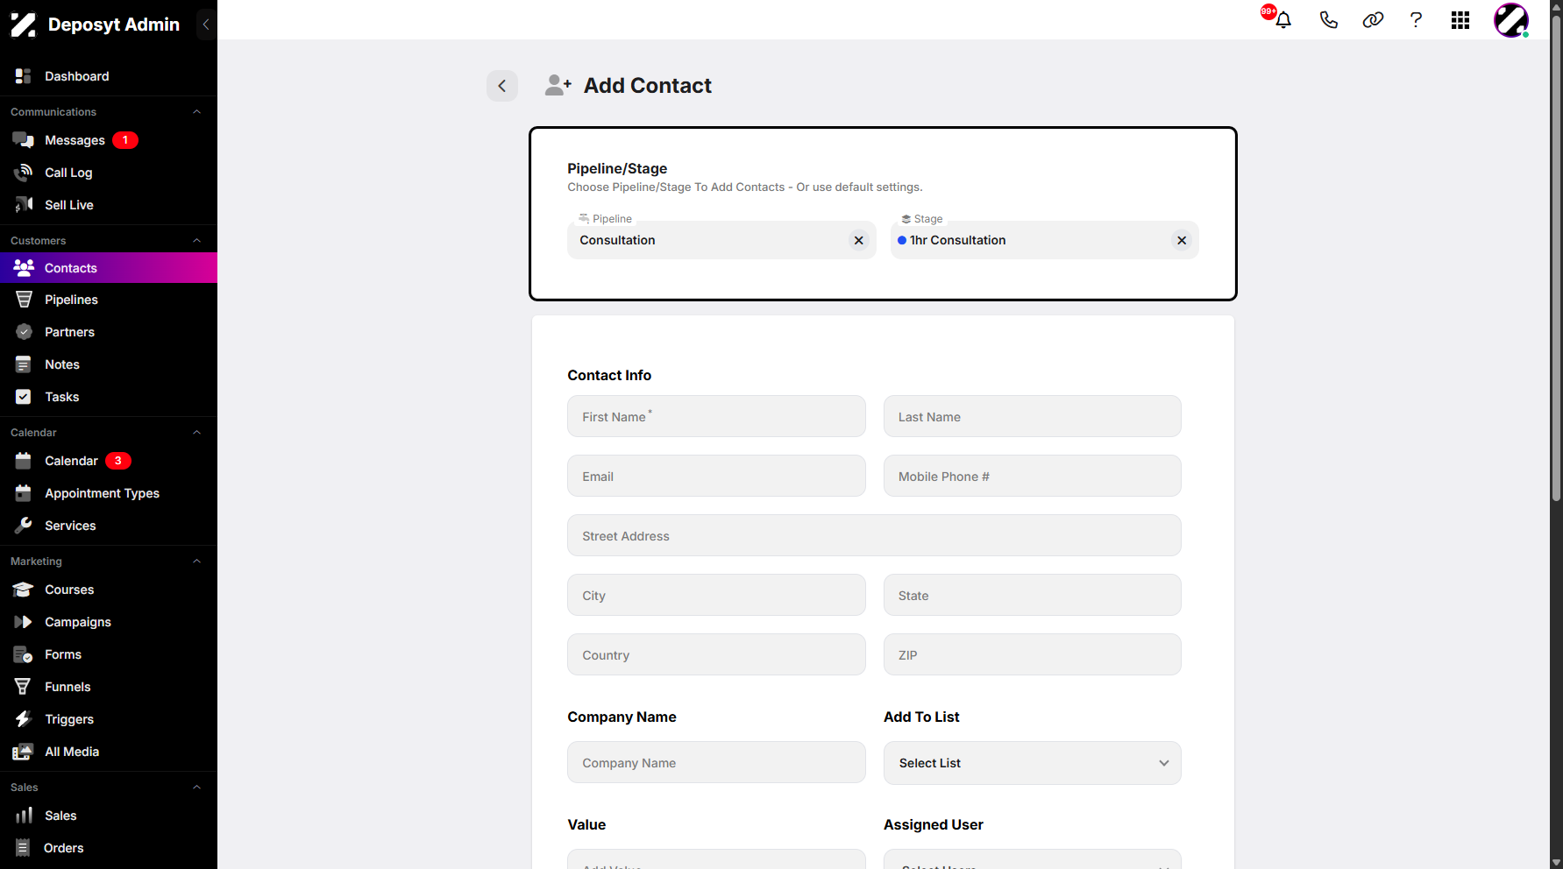Click the Street Address field
The image size is (1563, 869).
(x=874, y=535)
